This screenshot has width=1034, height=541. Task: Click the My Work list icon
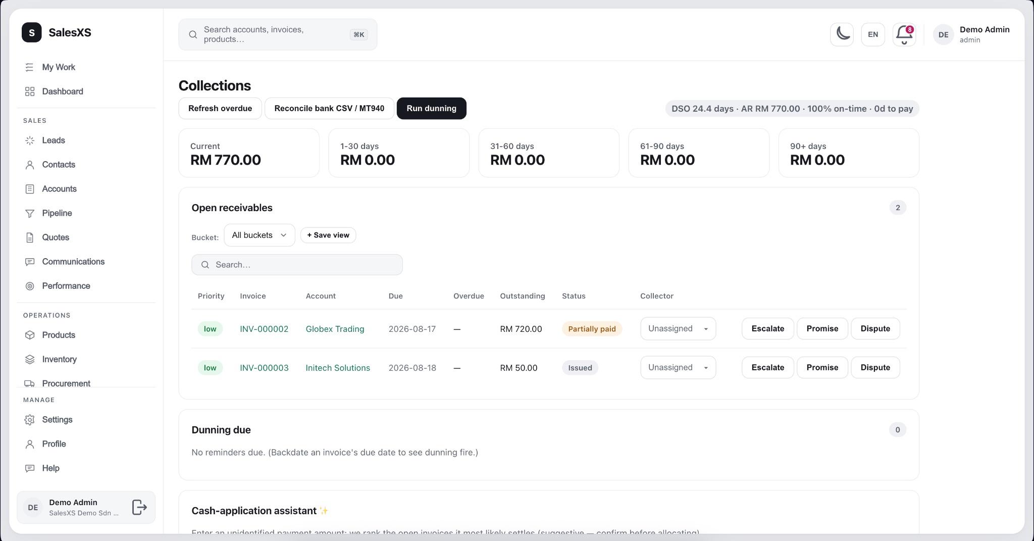[30, 67]
